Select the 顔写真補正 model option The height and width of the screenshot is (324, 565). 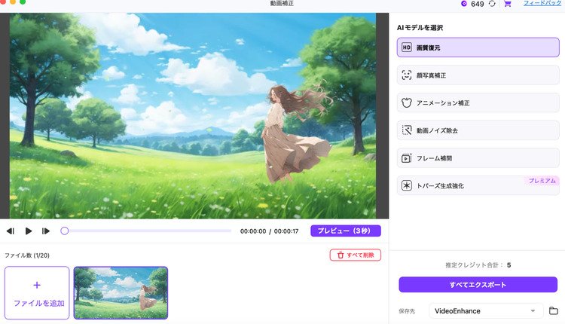(x=478, y=75)
